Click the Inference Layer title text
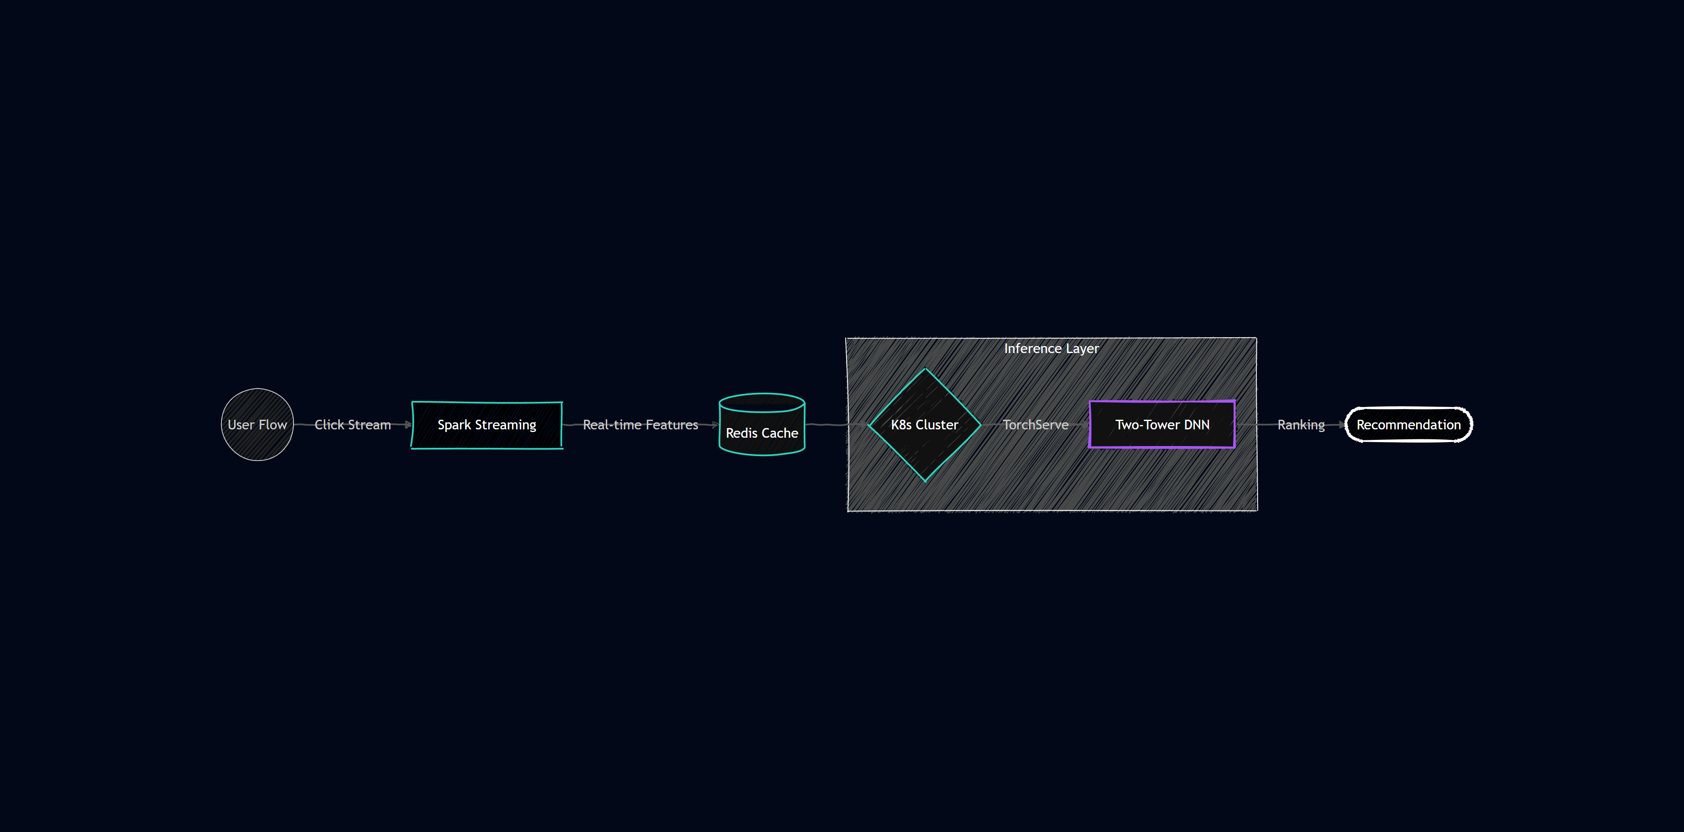1684x832 pixels. (1052, 348)
